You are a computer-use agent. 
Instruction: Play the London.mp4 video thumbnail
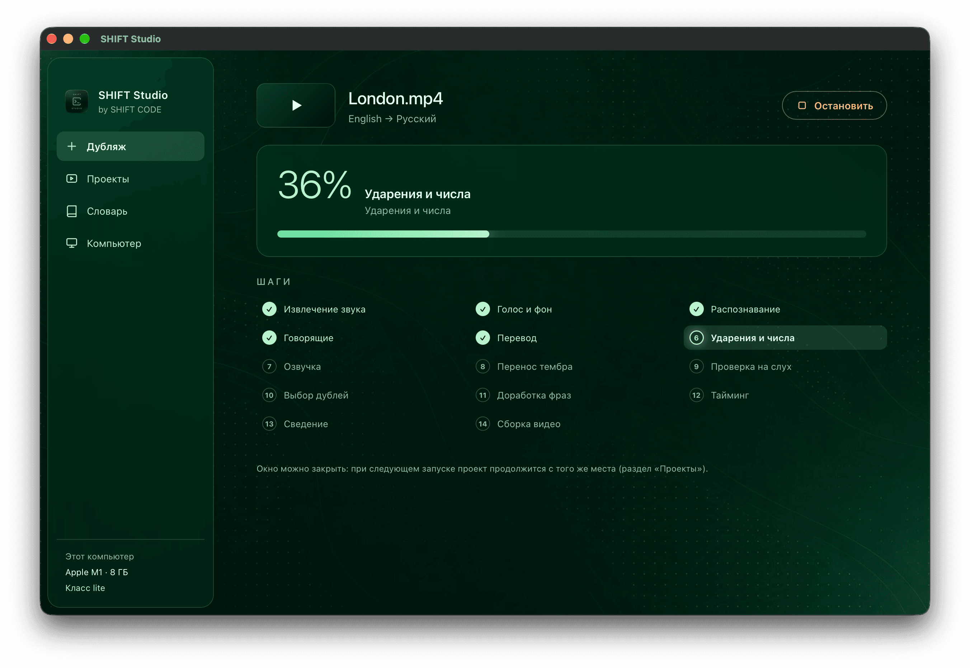coord(296,105)
